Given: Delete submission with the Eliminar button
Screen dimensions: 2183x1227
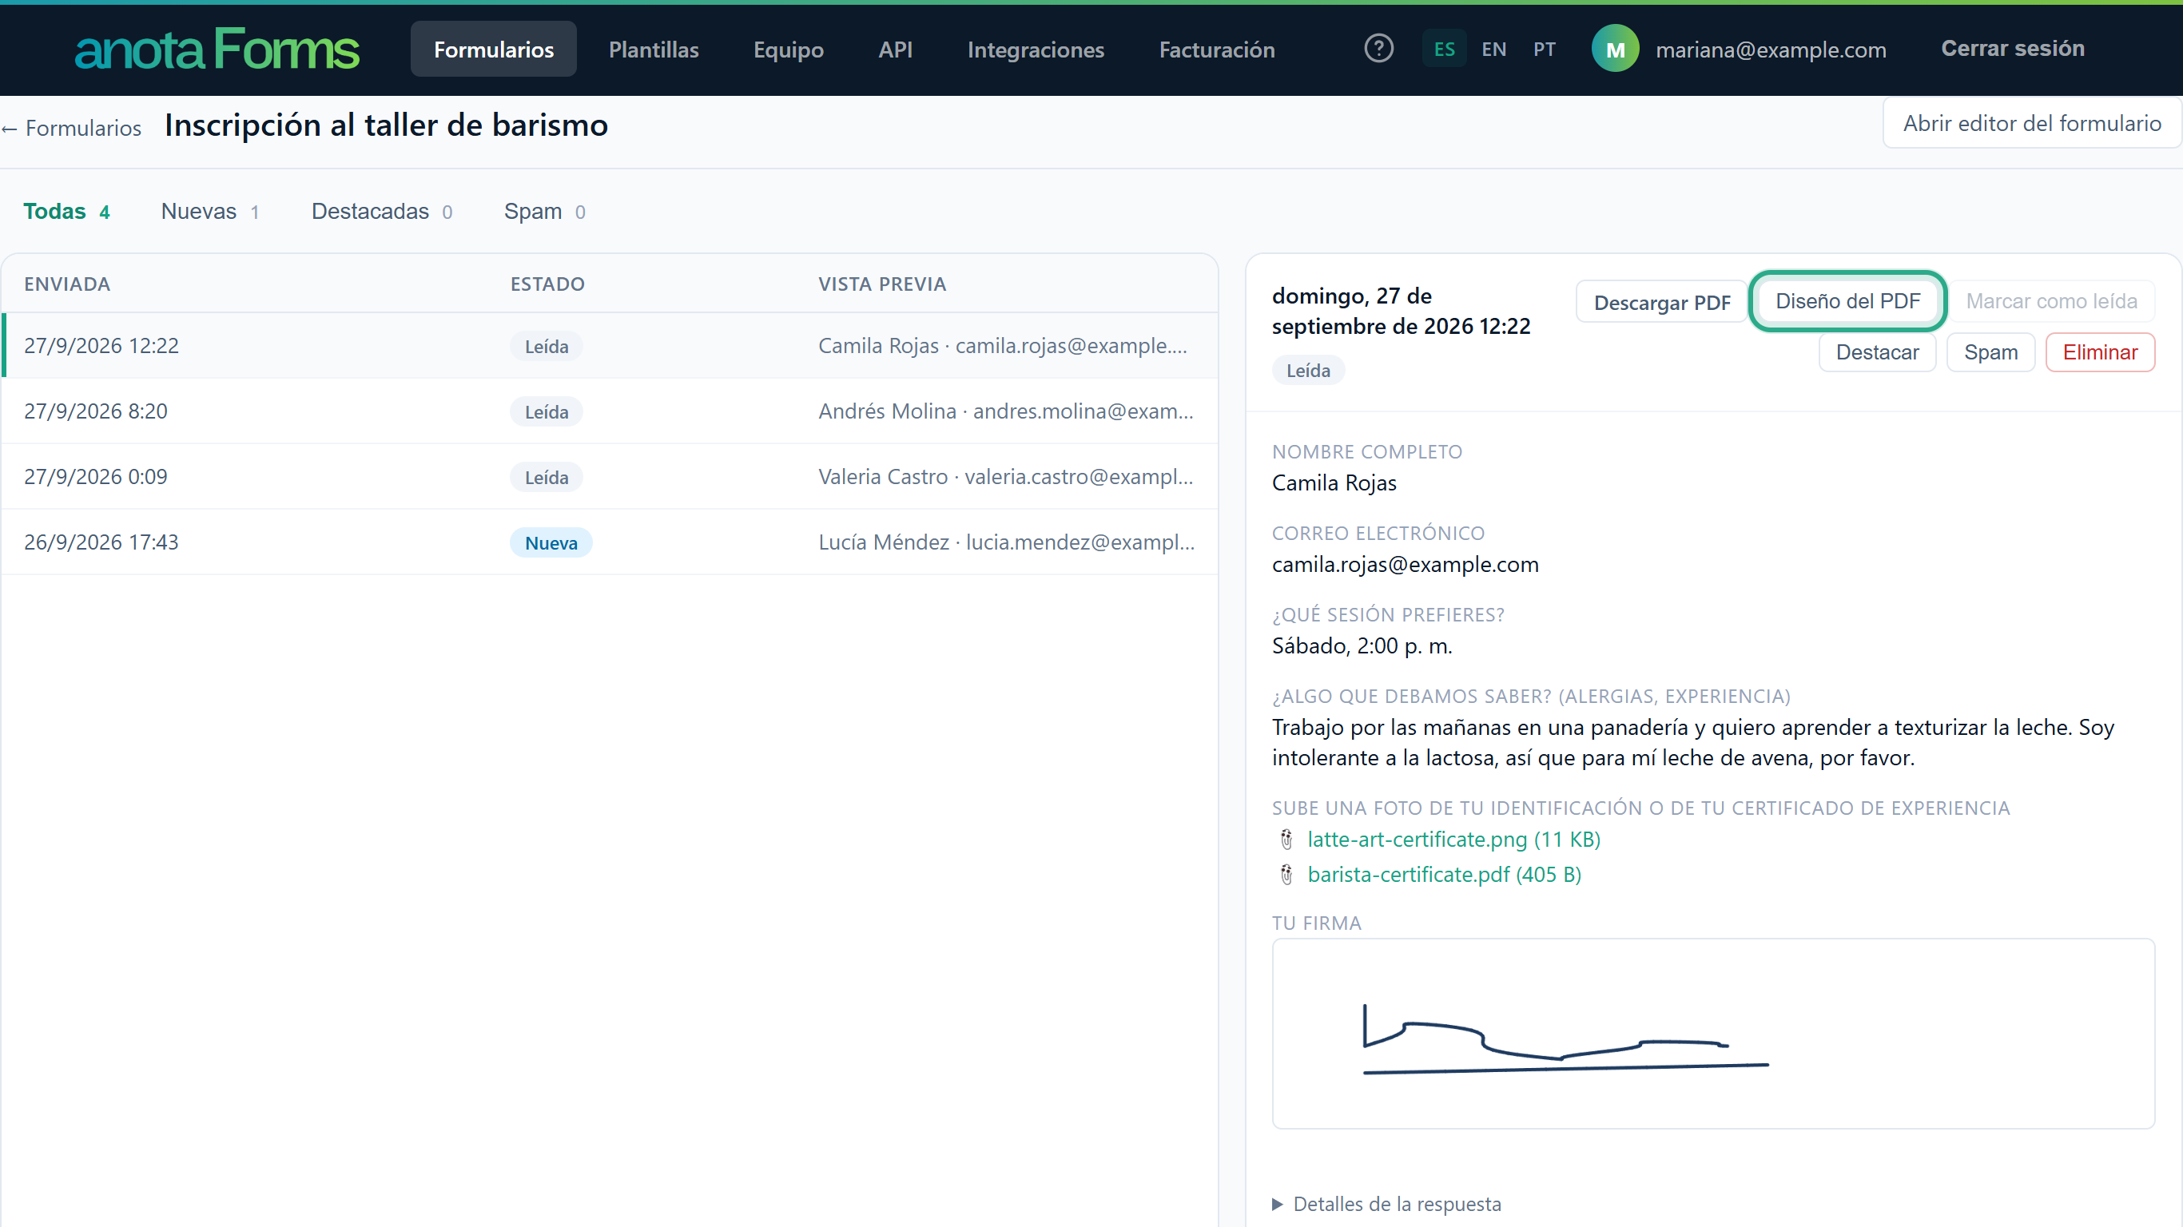Looking at the screenshot, I should click(2100, 352).
